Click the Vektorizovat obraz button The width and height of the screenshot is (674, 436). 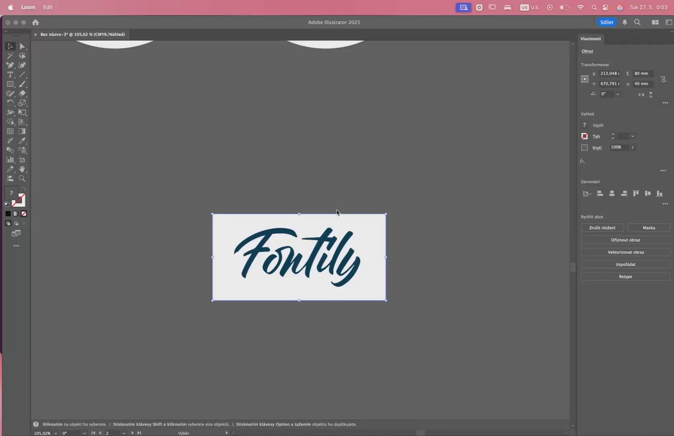tap(626, 252)
